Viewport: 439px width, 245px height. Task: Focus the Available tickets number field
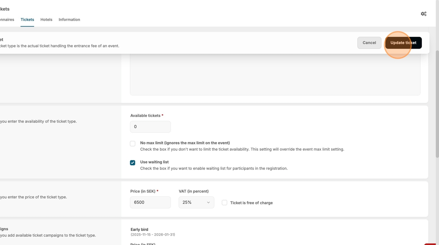pyautogui.click(x=150, y=126)
